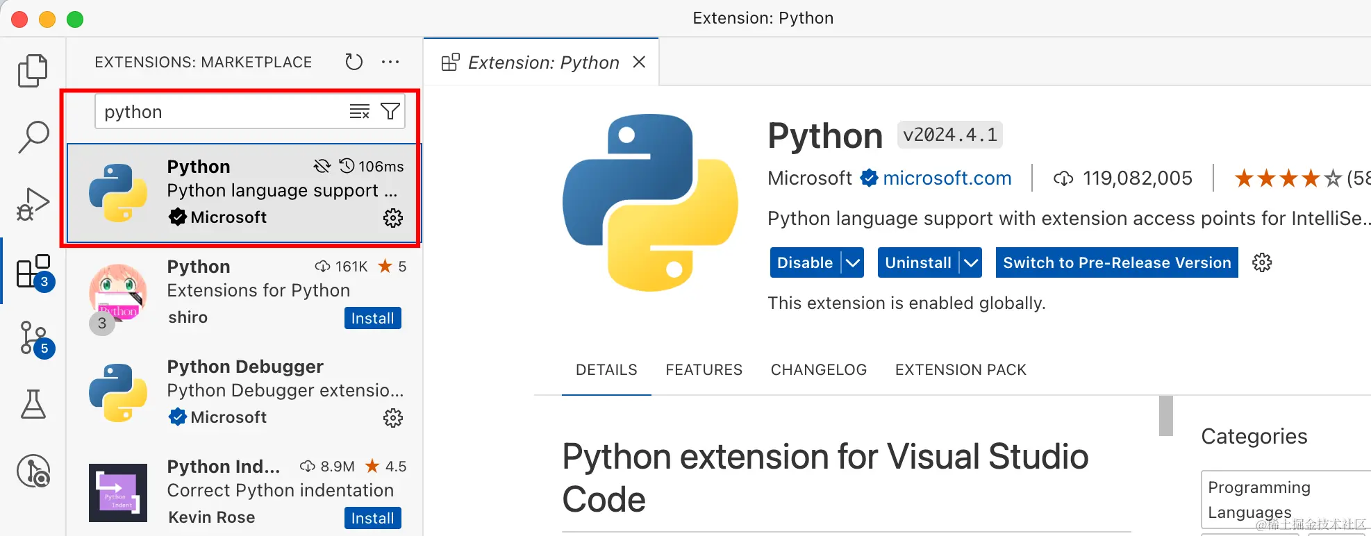This screenshot has width=1371, height=536.
Task: Click Microsoft verified publisher badge in details
Action: [x=869, y=178]
